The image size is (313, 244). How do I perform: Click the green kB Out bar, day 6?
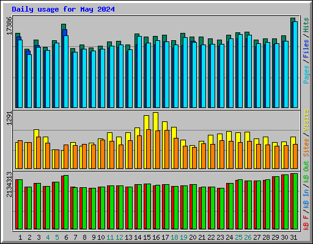coord(66,202)
